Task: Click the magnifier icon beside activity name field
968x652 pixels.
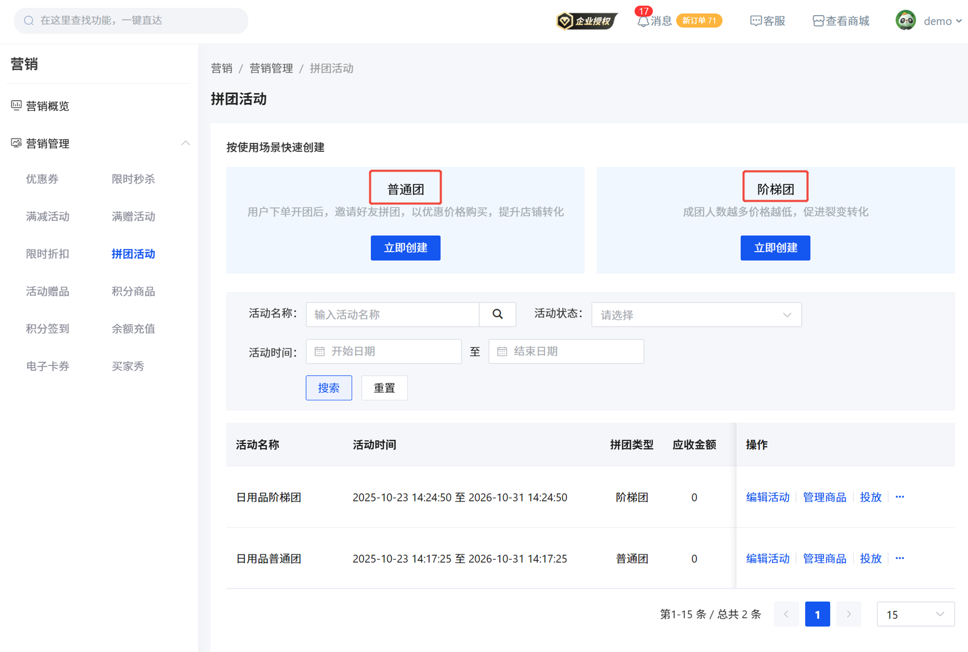Action: (x=497, y=315)
